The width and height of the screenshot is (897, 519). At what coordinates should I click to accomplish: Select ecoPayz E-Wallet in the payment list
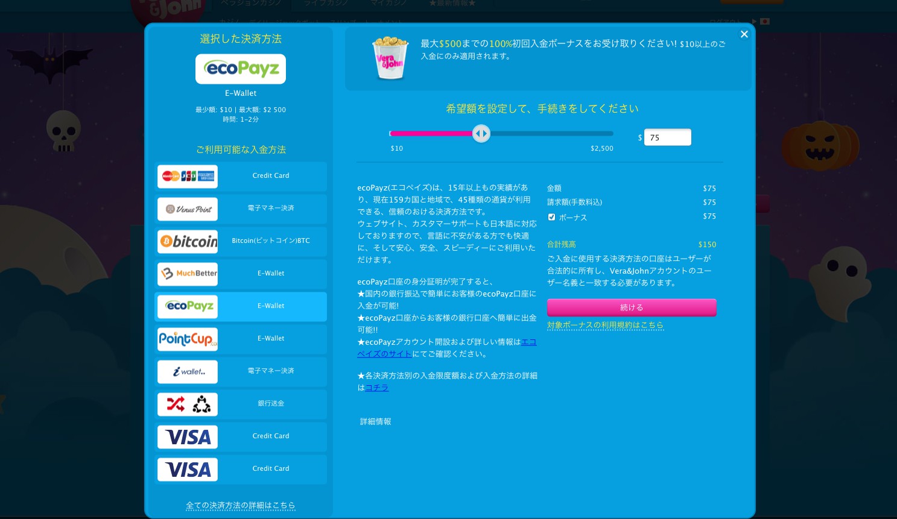tap(241, 306)
